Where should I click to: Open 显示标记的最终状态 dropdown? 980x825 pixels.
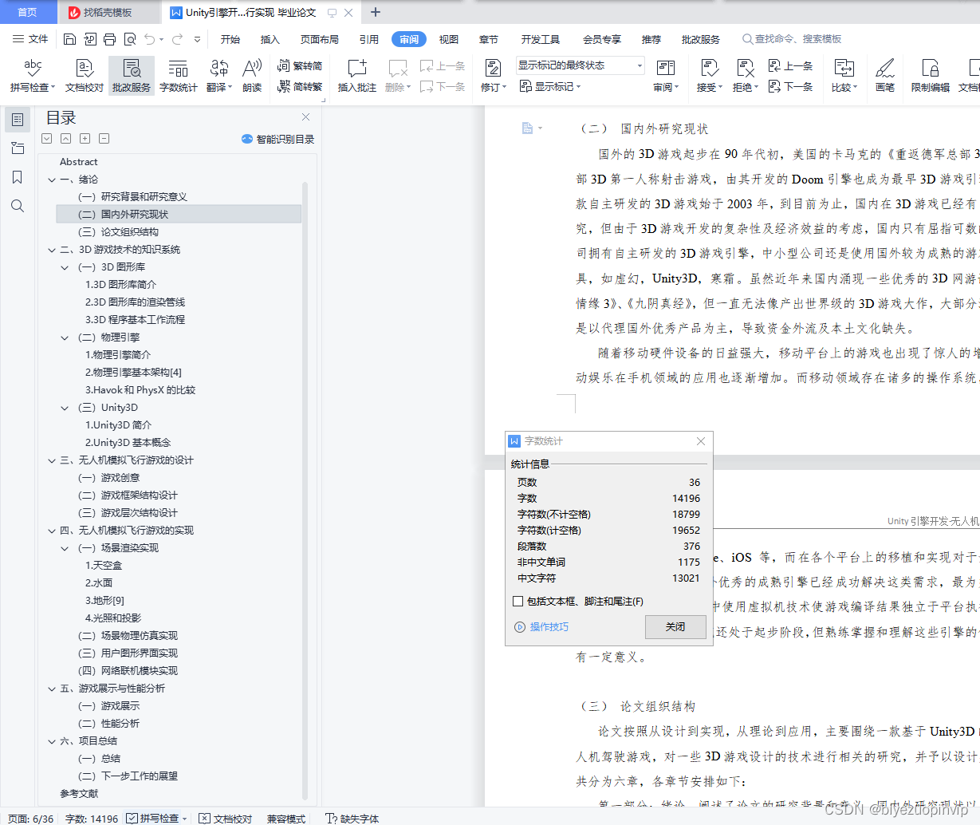[x=580, y=65]
